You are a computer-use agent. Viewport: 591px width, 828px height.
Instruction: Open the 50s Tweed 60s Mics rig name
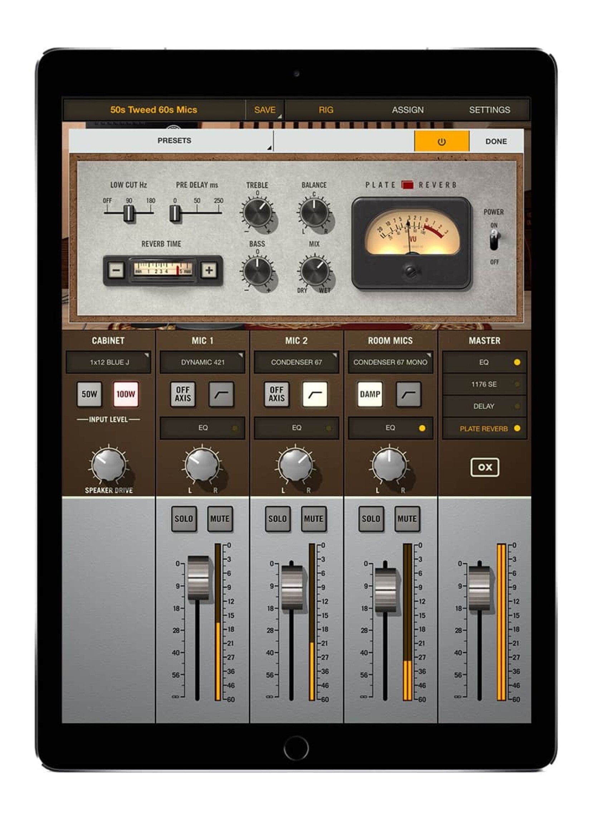click(153, 110)
